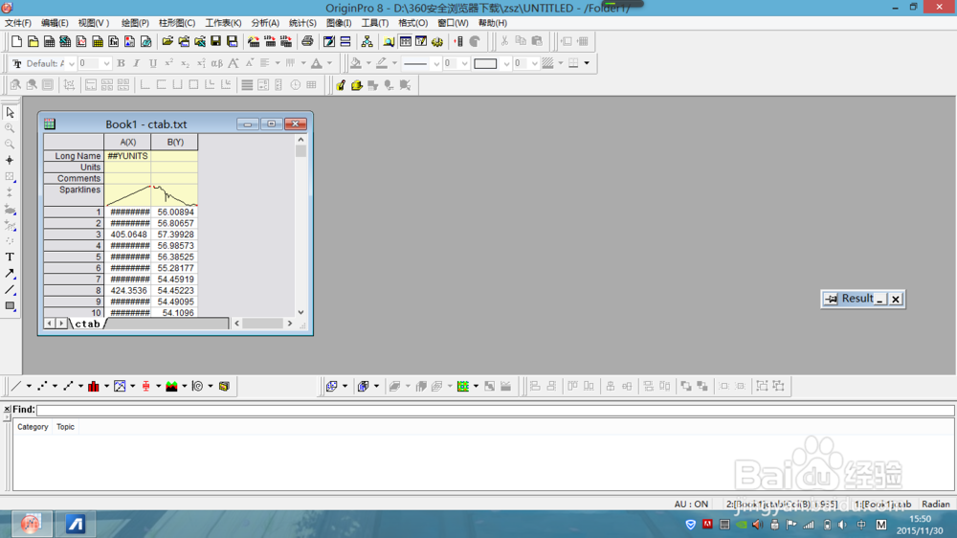The image size is (957, 538).
Task: Select the Arrow drawing tool
Action: [x=10, y=274]
